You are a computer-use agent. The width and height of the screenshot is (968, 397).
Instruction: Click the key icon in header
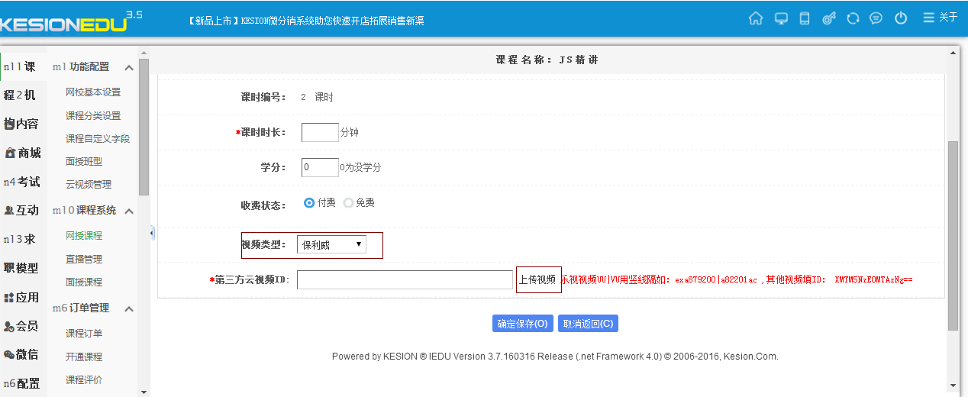(828, 18)
